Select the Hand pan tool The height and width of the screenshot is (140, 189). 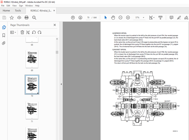click(x=113, y=18)
